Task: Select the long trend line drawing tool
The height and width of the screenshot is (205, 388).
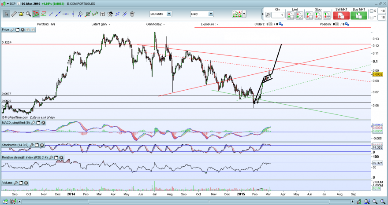Action: pos(58,14)
